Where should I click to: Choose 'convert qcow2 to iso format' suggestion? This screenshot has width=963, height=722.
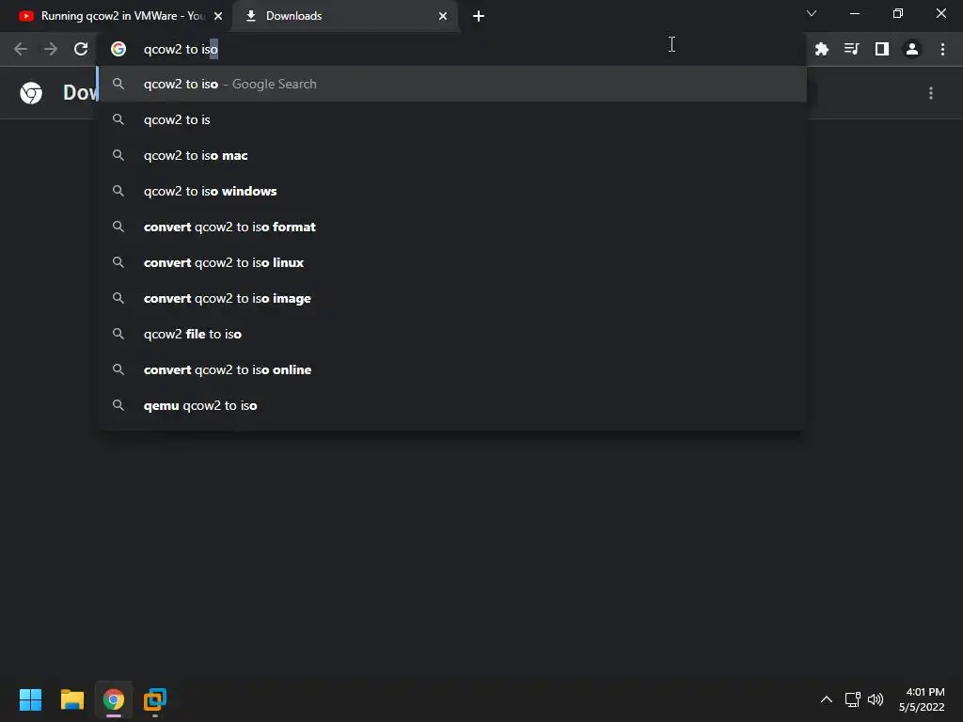(x=452, y=227)
